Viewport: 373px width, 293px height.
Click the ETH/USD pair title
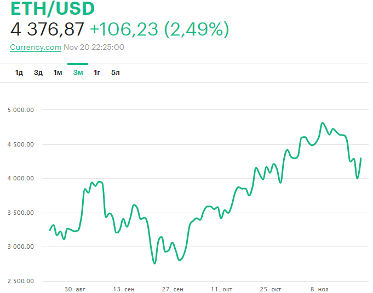click(x=53, y=9)
